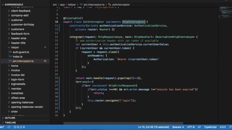Click the app breadcrumb
The height and width of the screenshot is (130, 232).
tap(62, 5)
